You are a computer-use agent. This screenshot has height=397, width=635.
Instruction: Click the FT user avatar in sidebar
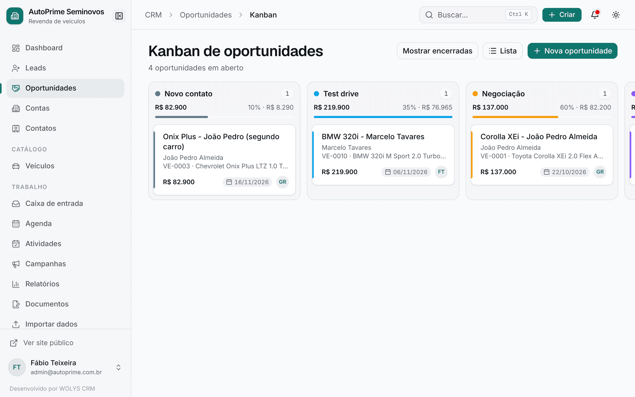(x=17, y=367)
